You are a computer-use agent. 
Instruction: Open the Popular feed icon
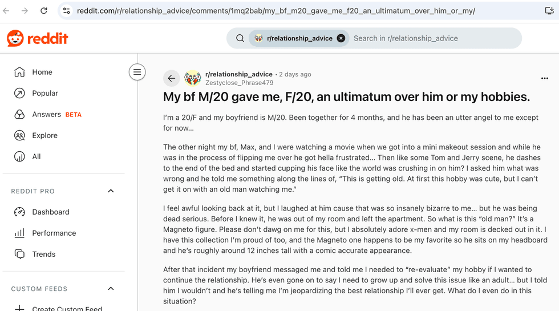[x=19, y=93]
